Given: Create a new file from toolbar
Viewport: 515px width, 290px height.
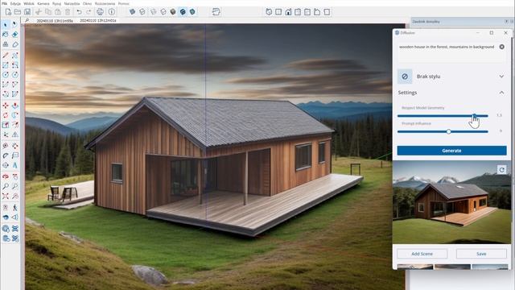Looking at the screenshot, I should tap(8, 12).
